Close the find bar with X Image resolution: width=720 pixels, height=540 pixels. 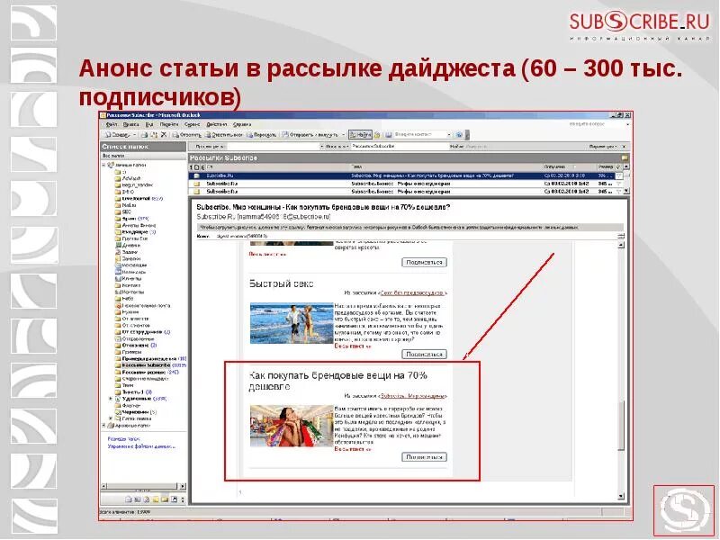(624, 147)
